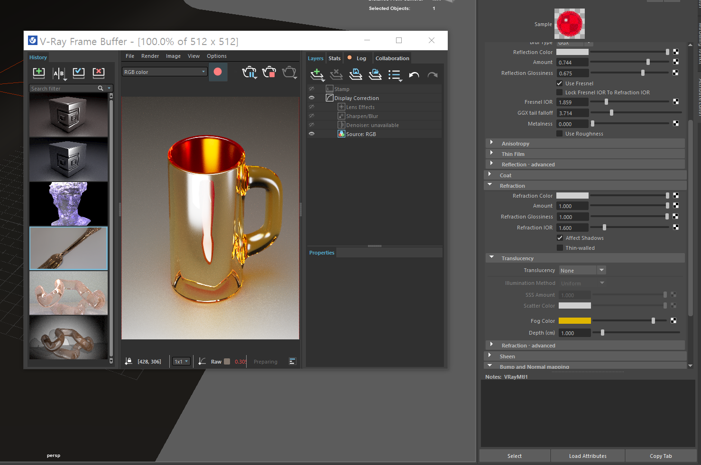Enable Use Roughness checkbox

click(x=560, y=134)
